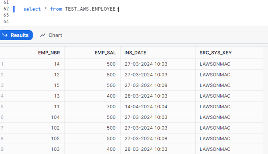Open the Chart tab
This screenshot has height=154, width=268.
[x=51, y=35]
